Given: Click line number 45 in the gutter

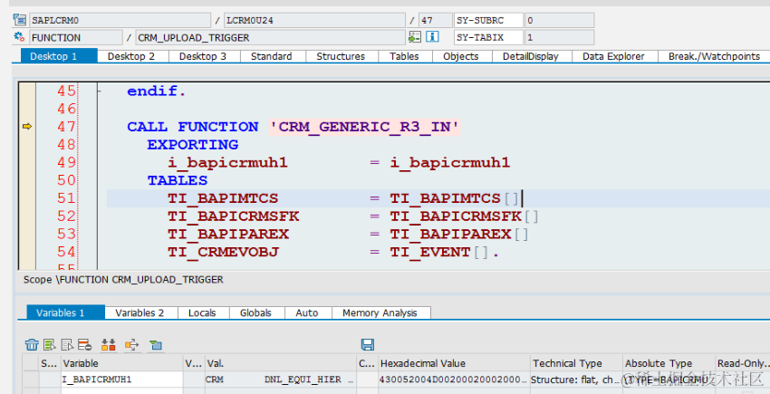Looking at the screenshot, I should (x=67, y=91).
